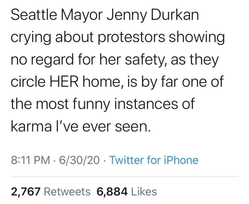249x204 pixels.
Task: Click the 6/30/20 tweet date
Action: click(79, 160)
